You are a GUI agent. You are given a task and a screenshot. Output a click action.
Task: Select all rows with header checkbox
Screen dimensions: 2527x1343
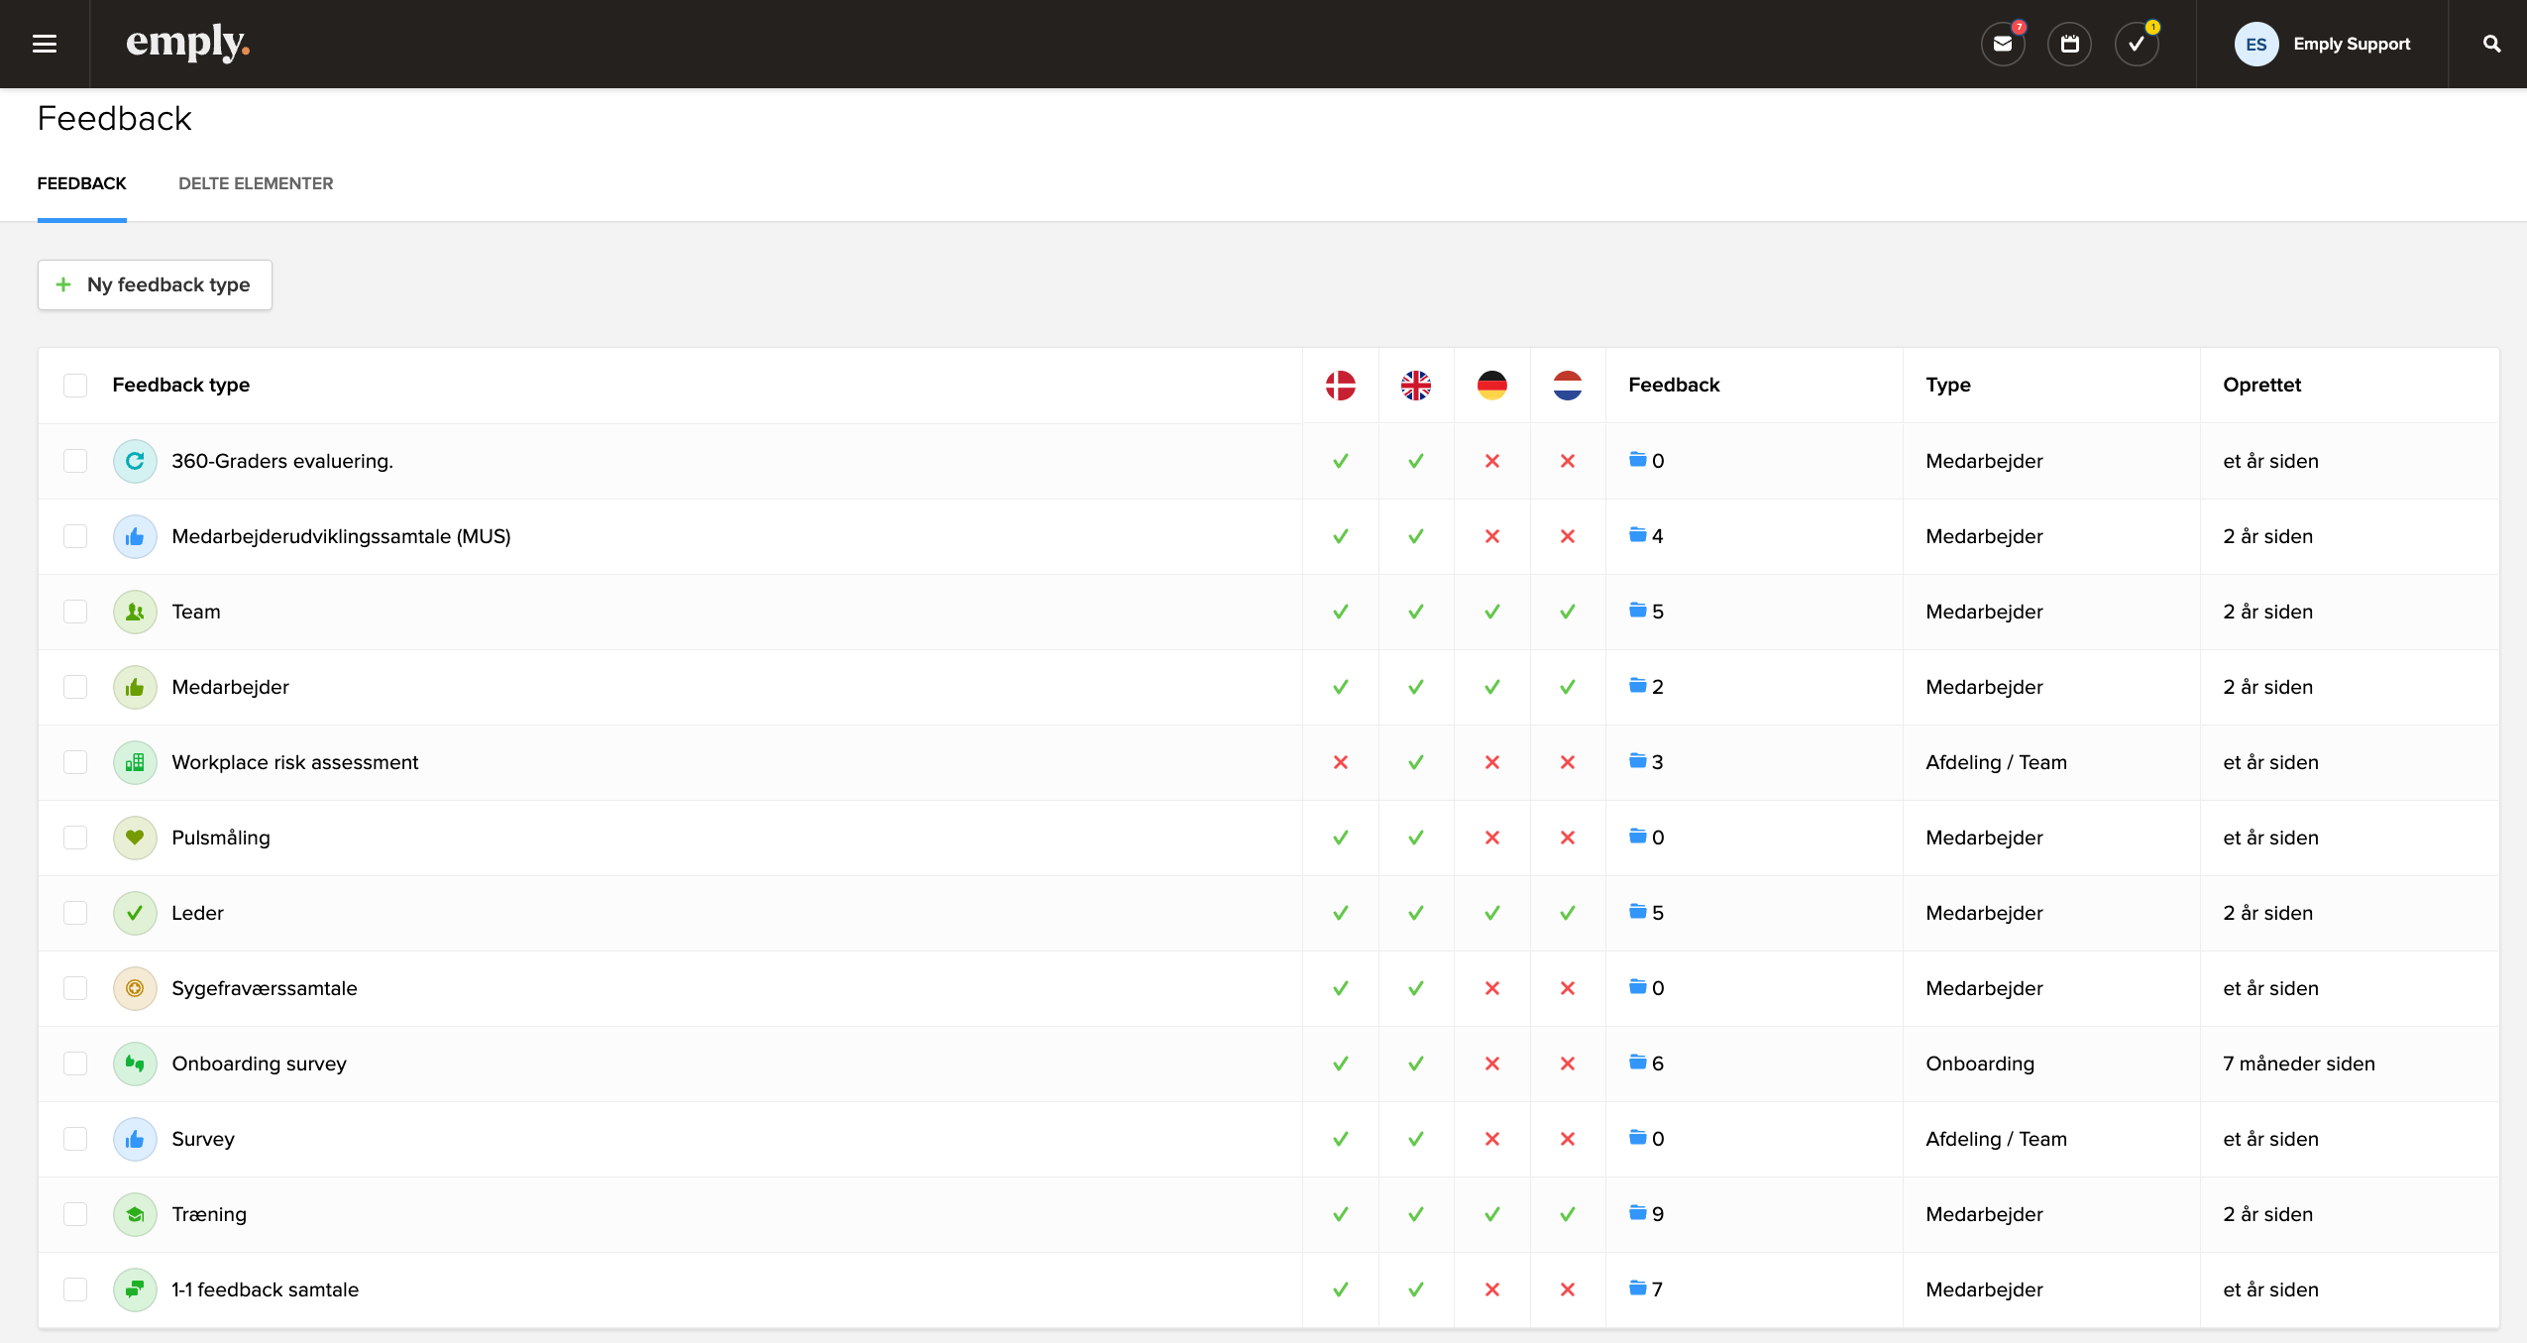coord(75,386)
